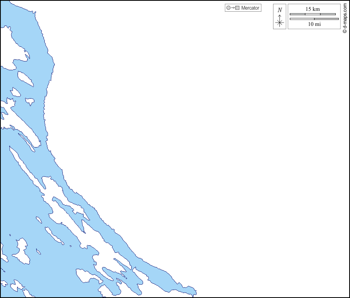The width and height of the screenshot is (350, 298).
Task: Click the small oval island near upper left
Action: point(25,78)
